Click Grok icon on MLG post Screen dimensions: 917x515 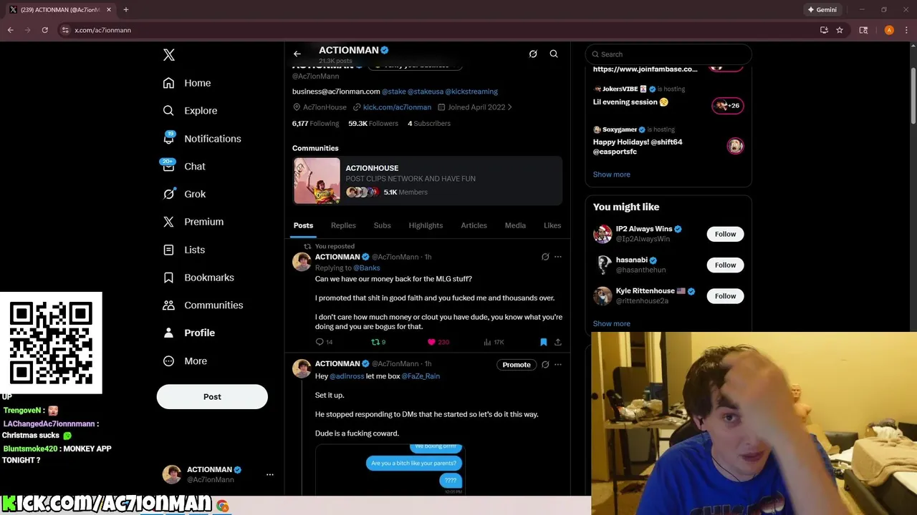545,257
